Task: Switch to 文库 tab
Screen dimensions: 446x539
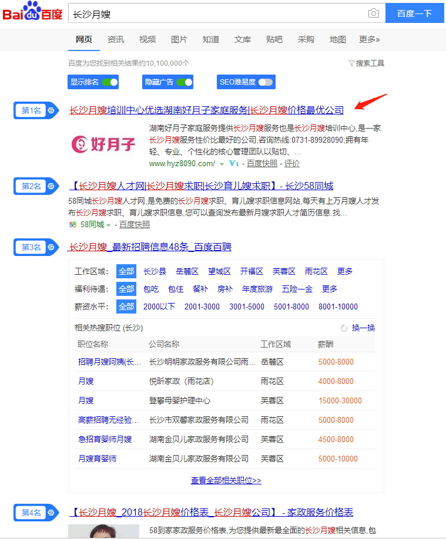Action: 243,39
